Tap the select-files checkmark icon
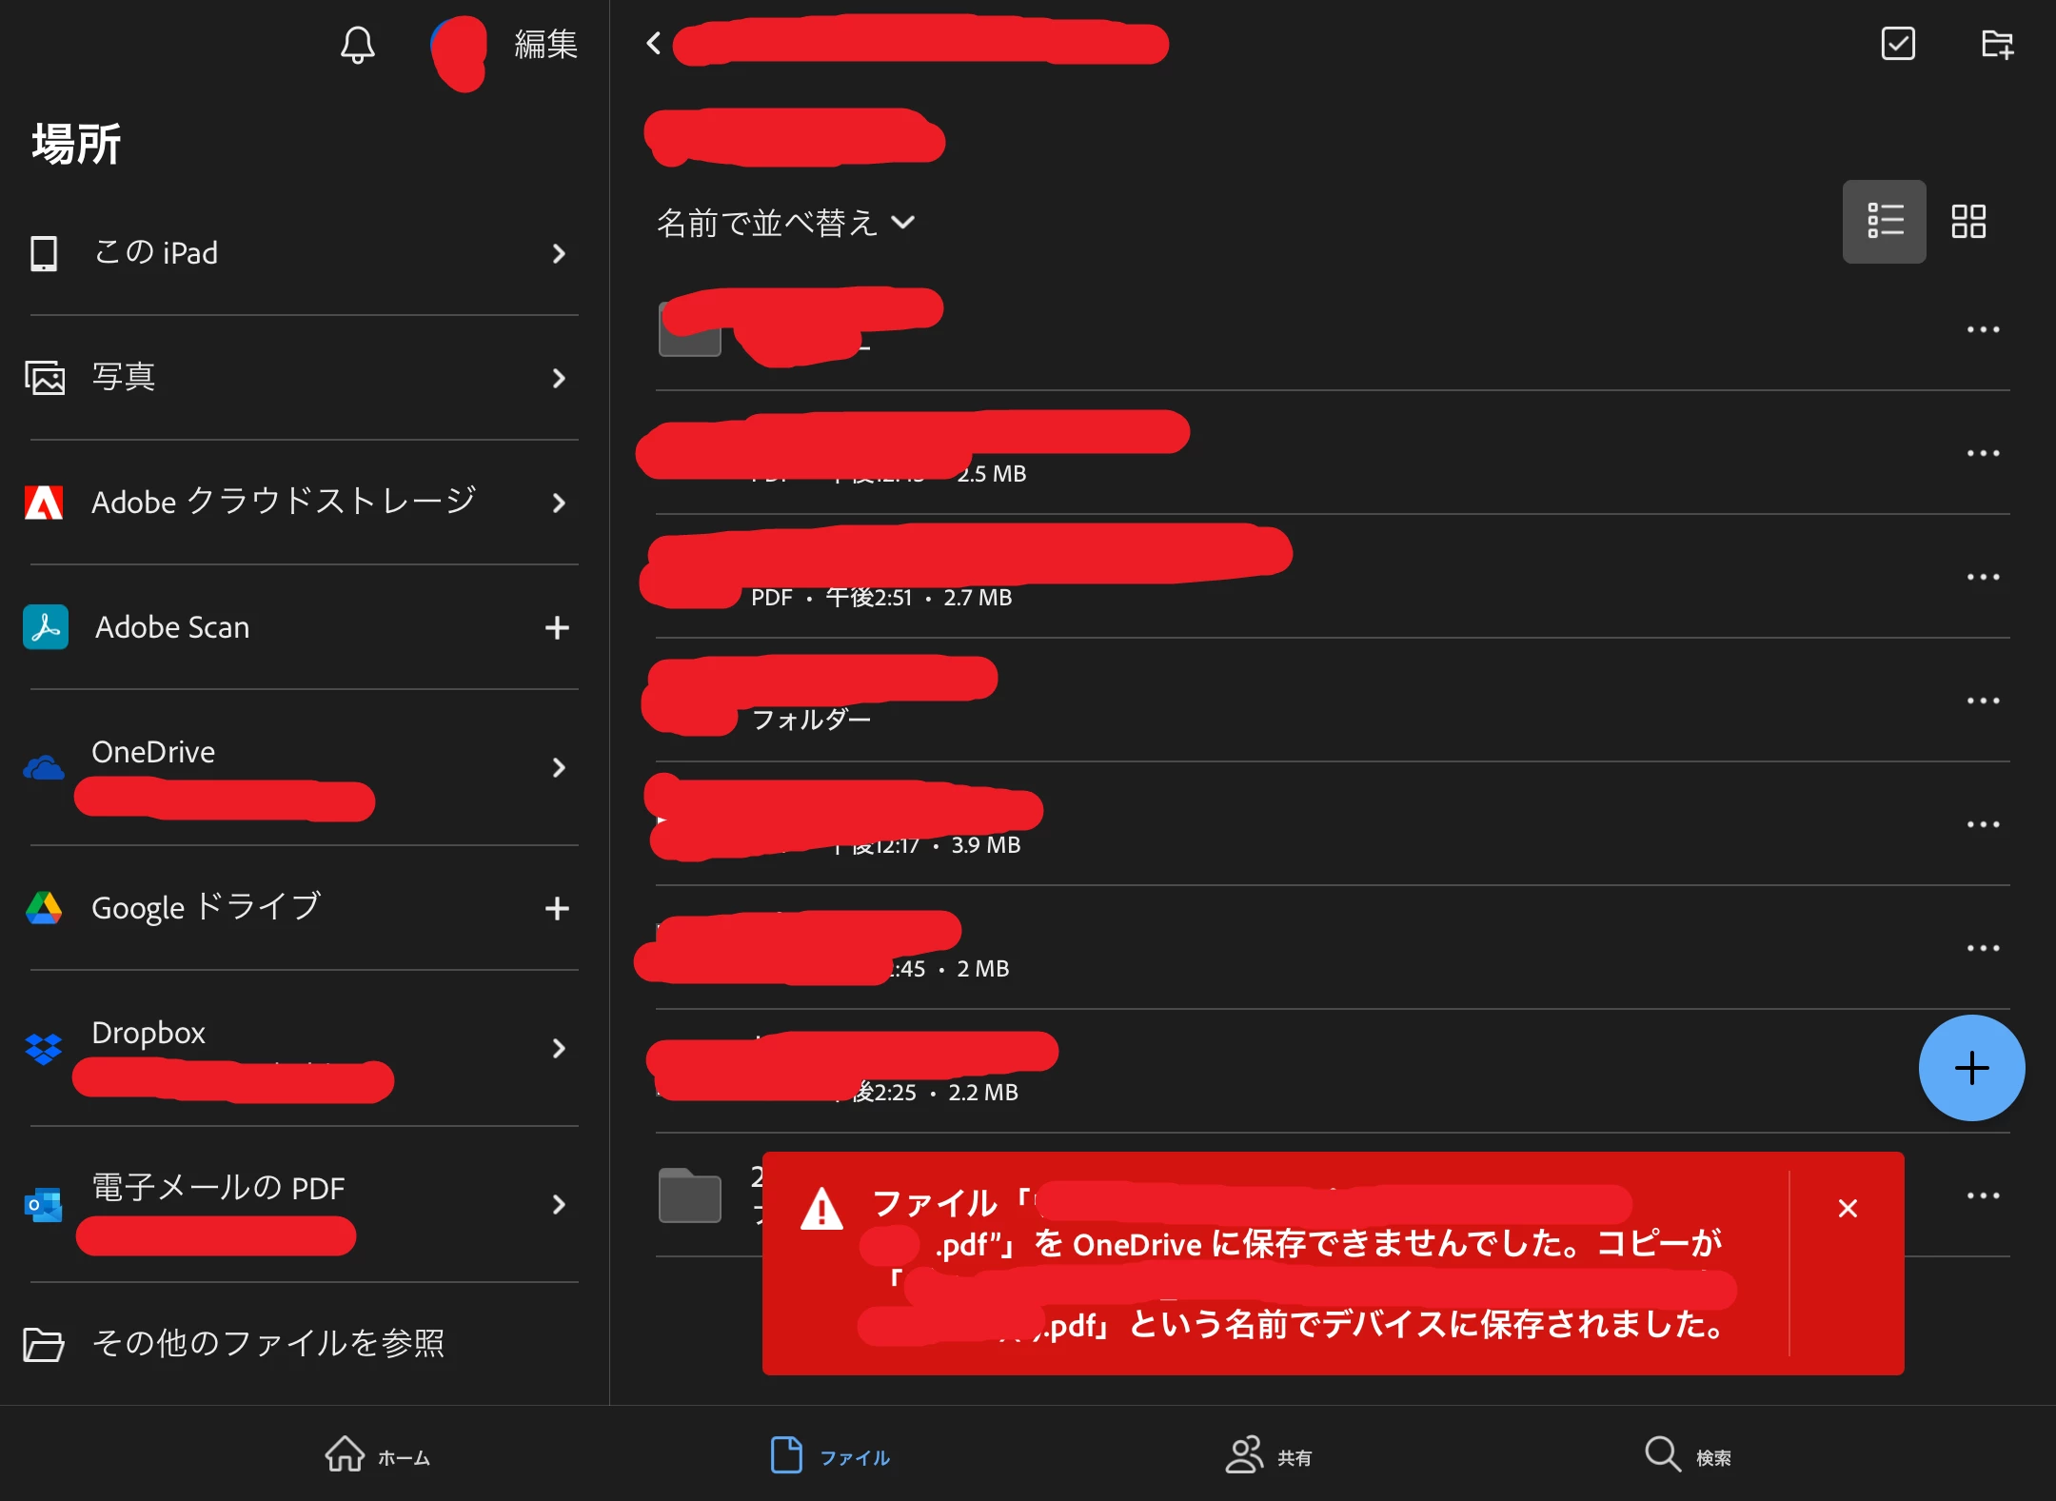Image resolution: width=2056 pixels, height=1501 pixels. (x=1898, y=43)
